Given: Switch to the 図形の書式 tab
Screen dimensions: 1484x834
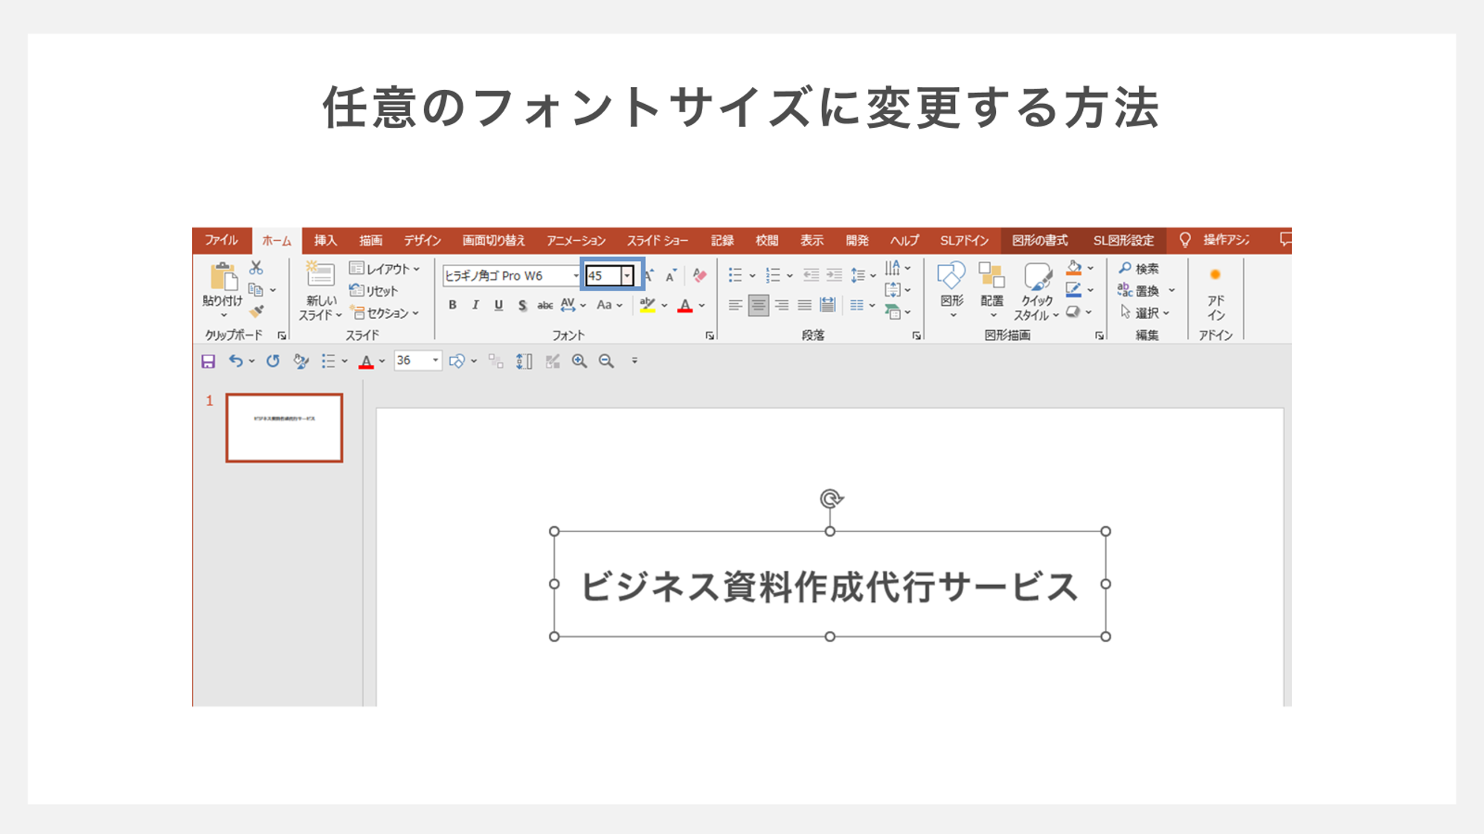Looking at the screenshot, I should (x=1039, y=240).
